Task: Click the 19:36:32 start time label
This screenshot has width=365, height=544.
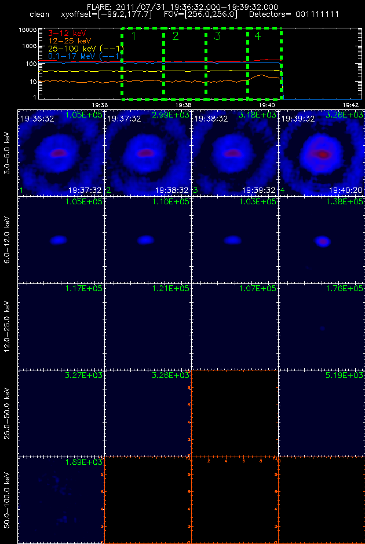Action: pos(37,119)
